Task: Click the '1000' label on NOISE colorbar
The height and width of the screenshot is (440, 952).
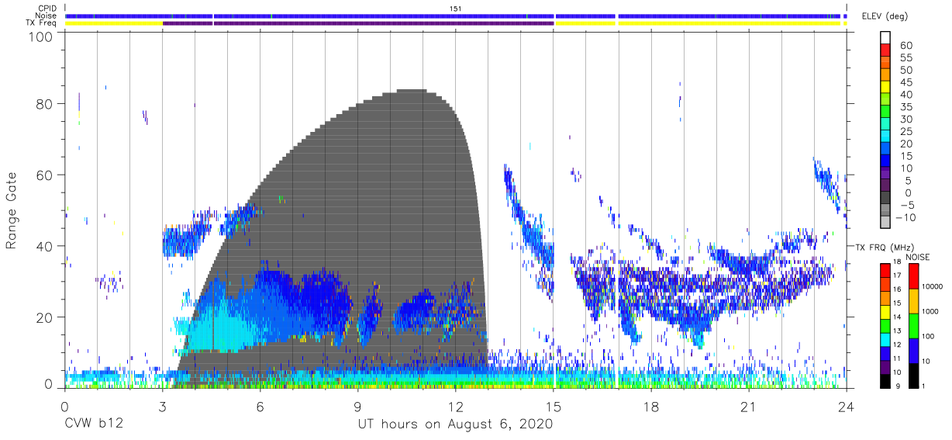Action: (930, 311)
